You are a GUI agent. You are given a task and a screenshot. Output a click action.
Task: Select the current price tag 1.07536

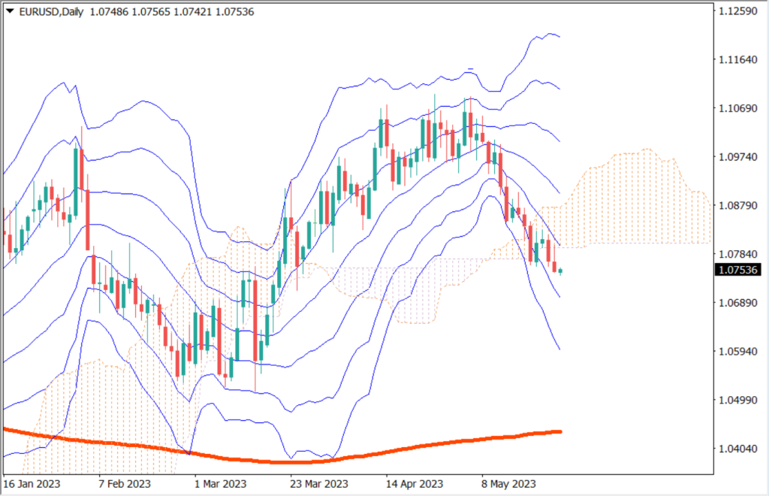[x=738, y=270]
